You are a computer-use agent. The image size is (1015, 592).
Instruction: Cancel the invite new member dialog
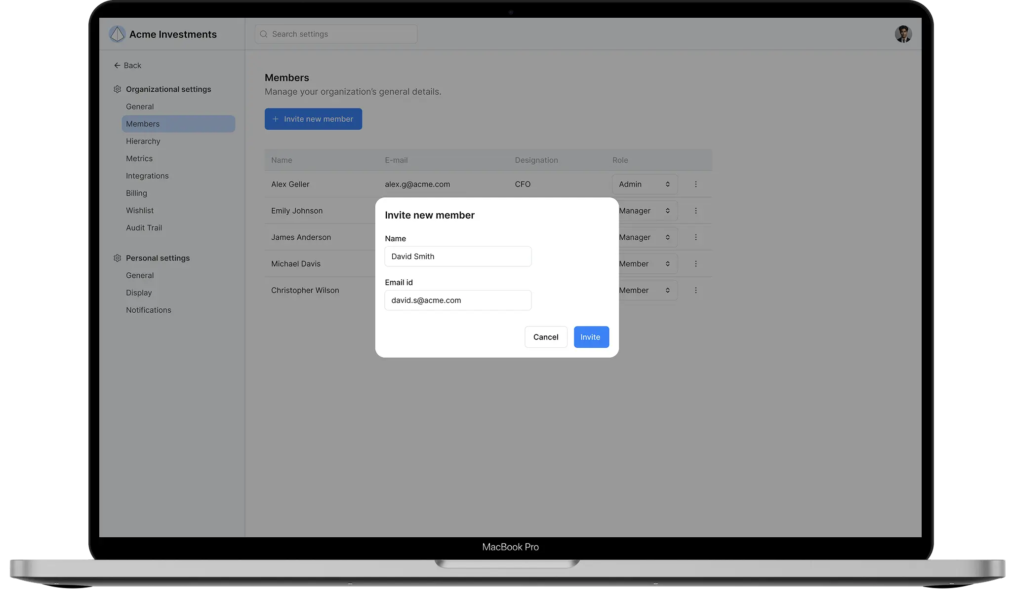pyautogui.click(x=546, y=337)
